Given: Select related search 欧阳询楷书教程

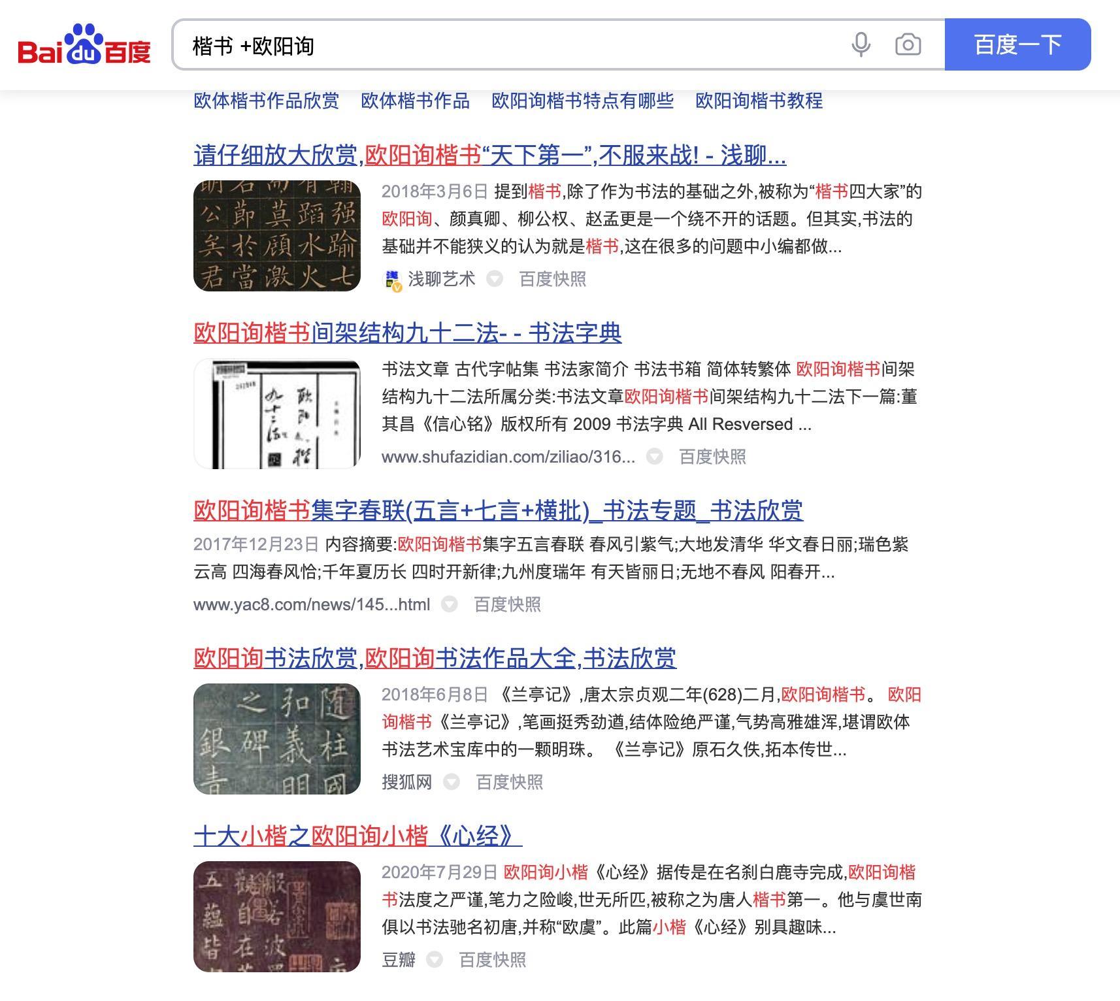Looking at the screenshot, I should point(759,101).
